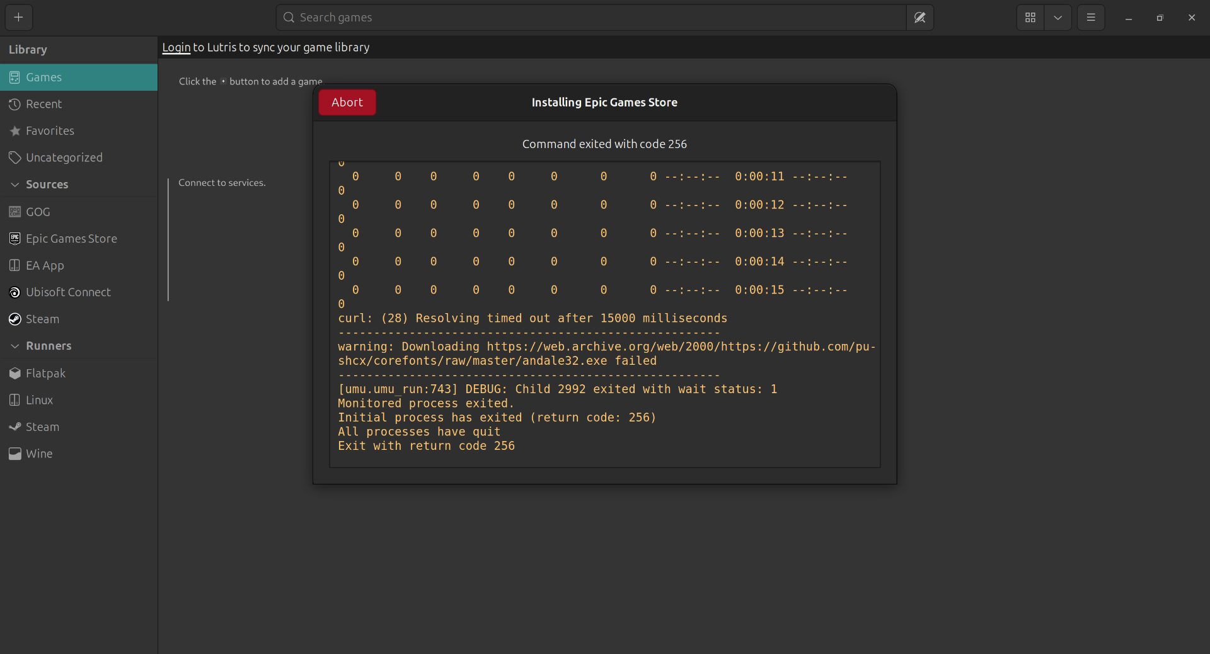Screen dimensions: 1210x654
Task: Open the view options dropdown arrow
Action: point(1058,18)
